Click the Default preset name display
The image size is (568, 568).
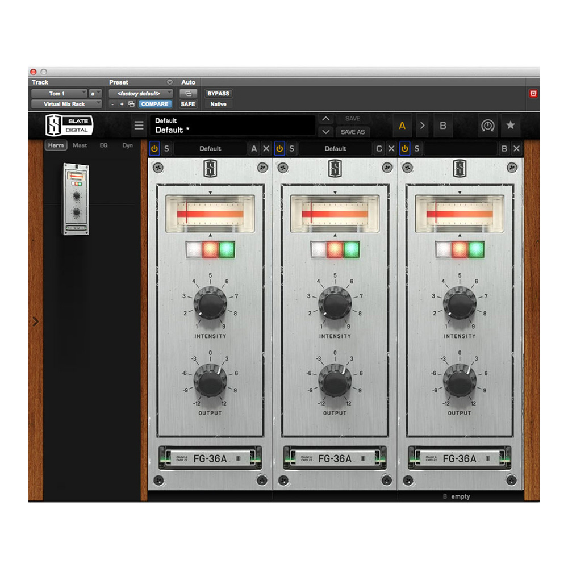232,126
